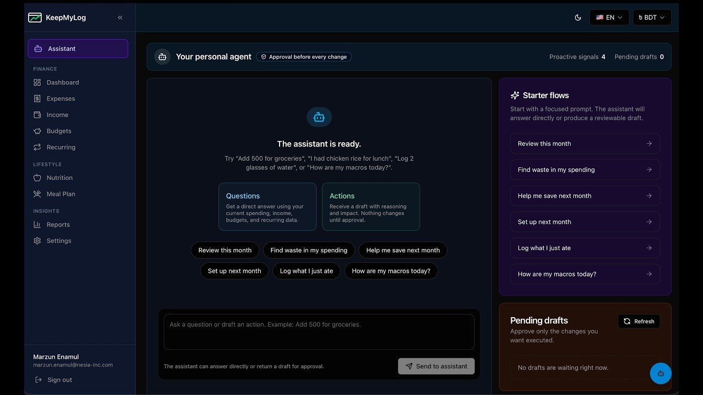
Task: Open the EN language dropdown
Action: 609,17
